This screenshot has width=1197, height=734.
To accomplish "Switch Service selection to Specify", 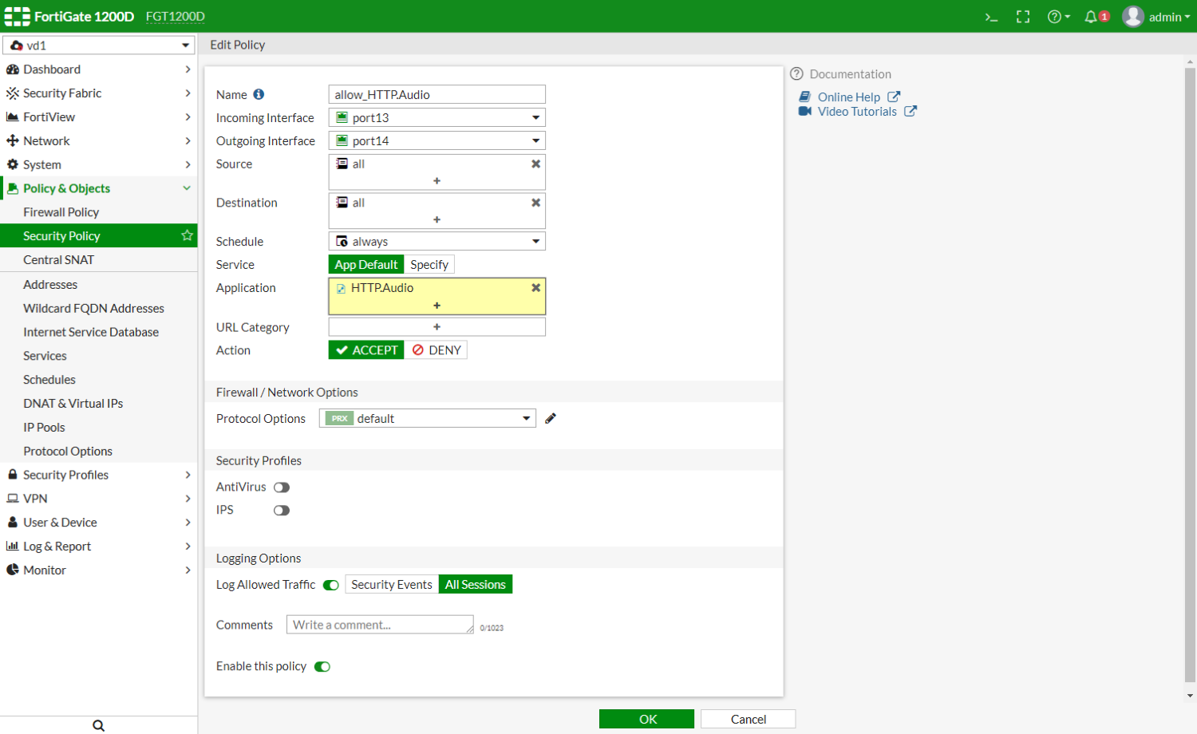I will 429,264.
